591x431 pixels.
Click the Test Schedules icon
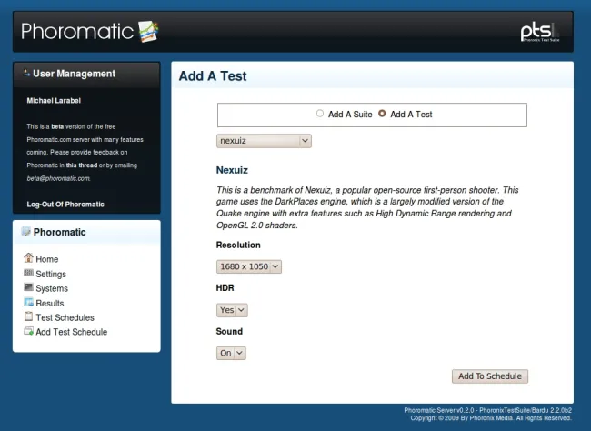pyautogui.click(x=28, y=316)
